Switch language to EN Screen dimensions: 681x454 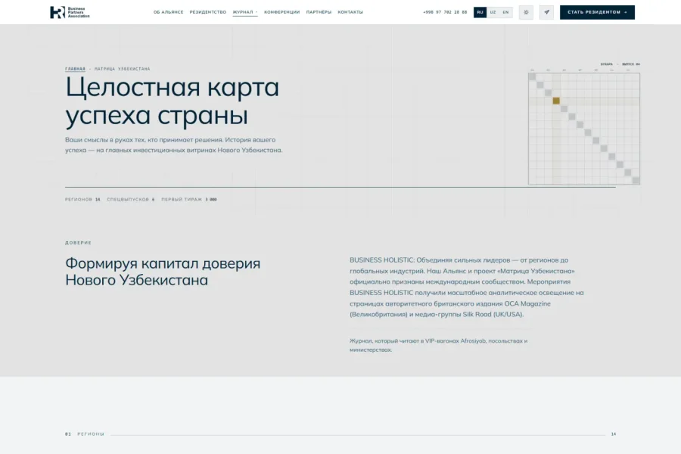(x=505, y=12)
